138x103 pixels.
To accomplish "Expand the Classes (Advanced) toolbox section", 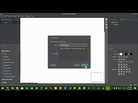I will (19, 79).
